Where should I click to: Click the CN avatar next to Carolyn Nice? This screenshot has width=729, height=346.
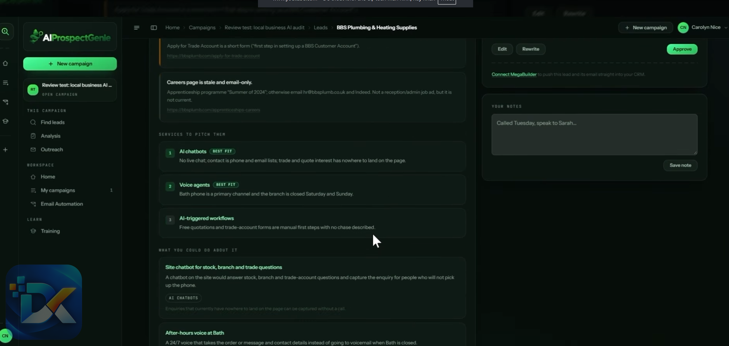pyautogui.click(x=683, y=27)
